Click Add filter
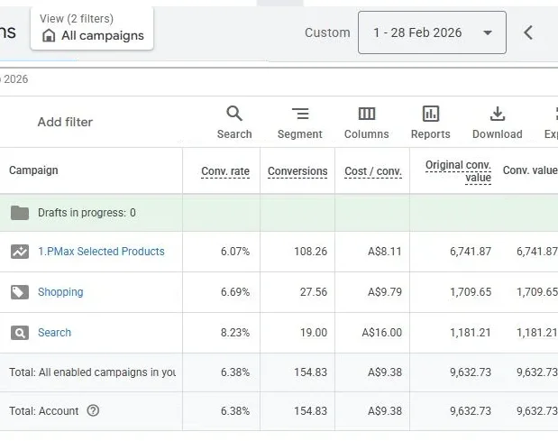The image size is (558, 441). tap(65, 122)
